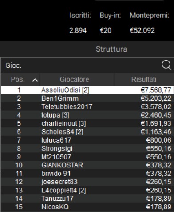Select first-place player AssoliuOdisi row
Image resolution: width=174 pixels, height=212 pixels.
point(87,90)
